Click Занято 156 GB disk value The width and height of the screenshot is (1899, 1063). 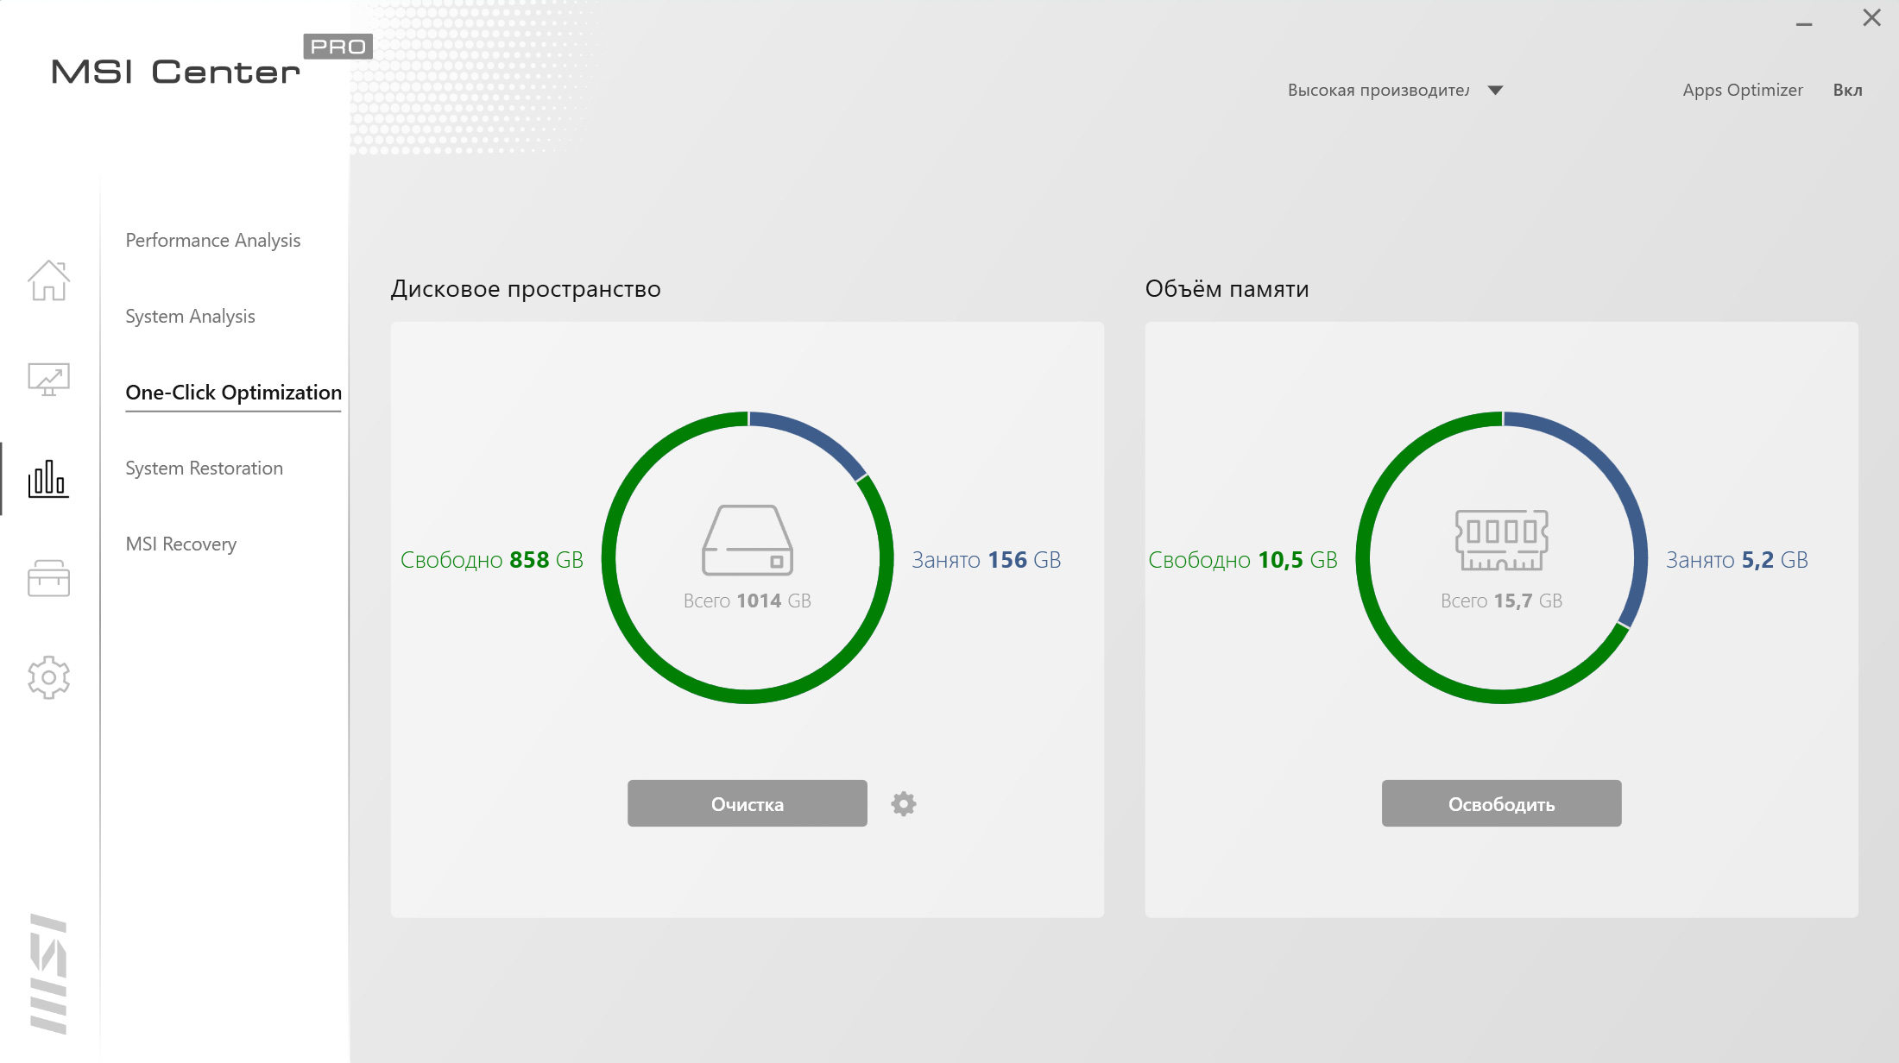coord(987,560)
